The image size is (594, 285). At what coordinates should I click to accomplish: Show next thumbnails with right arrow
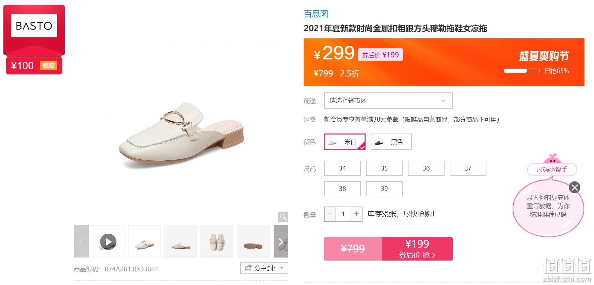281,242
